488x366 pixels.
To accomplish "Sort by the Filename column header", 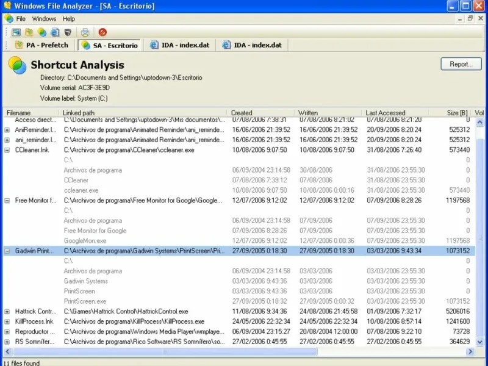I will [x=30, y=113].
